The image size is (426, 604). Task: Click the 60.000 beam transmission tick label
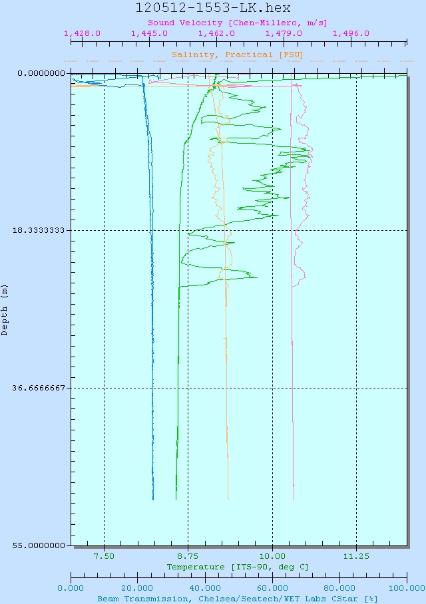click(272, 588)
